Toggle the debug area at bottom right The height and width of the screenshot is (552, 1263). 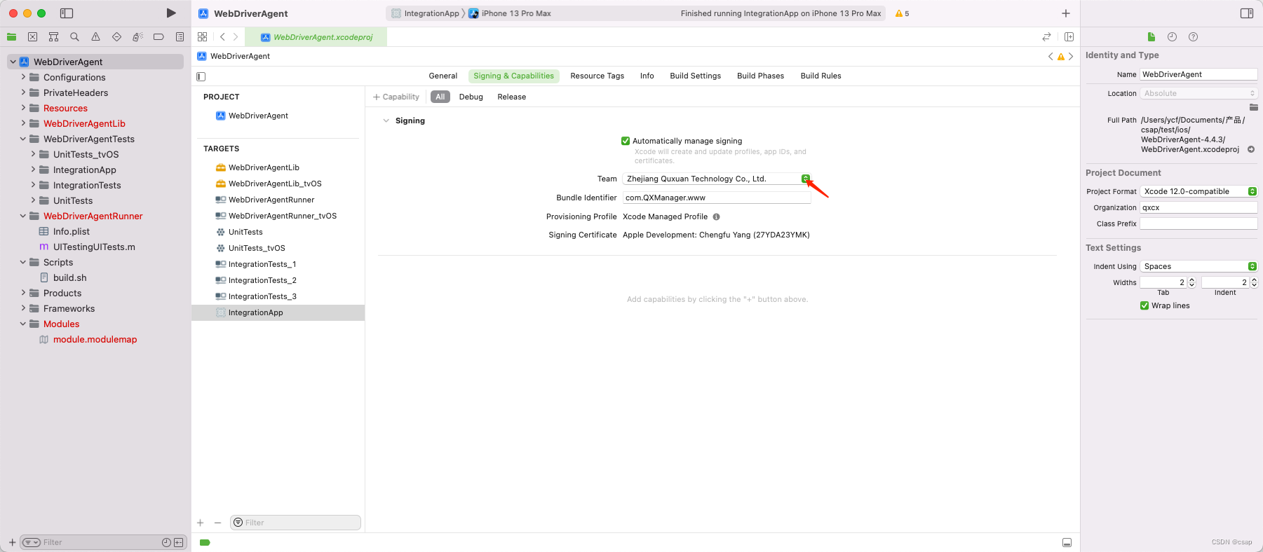point(1067,542)
